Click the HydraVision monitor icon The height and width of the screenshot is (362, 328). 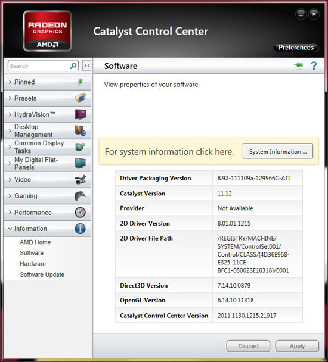[81, 114]
